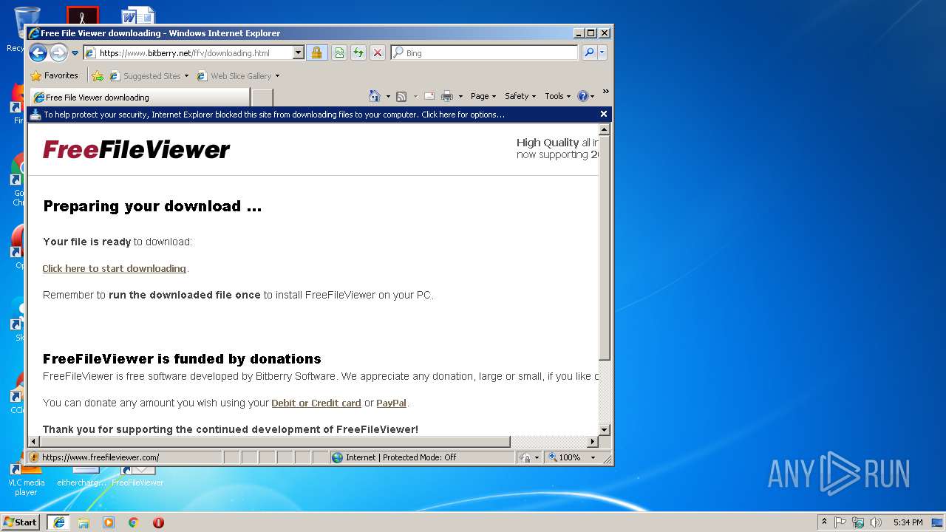946x532 pixels.
Task: Expand the address bar autocomplete dropdown
Action: (299, 53)
